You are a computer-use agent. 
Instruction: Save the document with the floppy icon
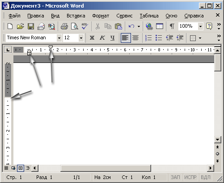click(31, 26)
